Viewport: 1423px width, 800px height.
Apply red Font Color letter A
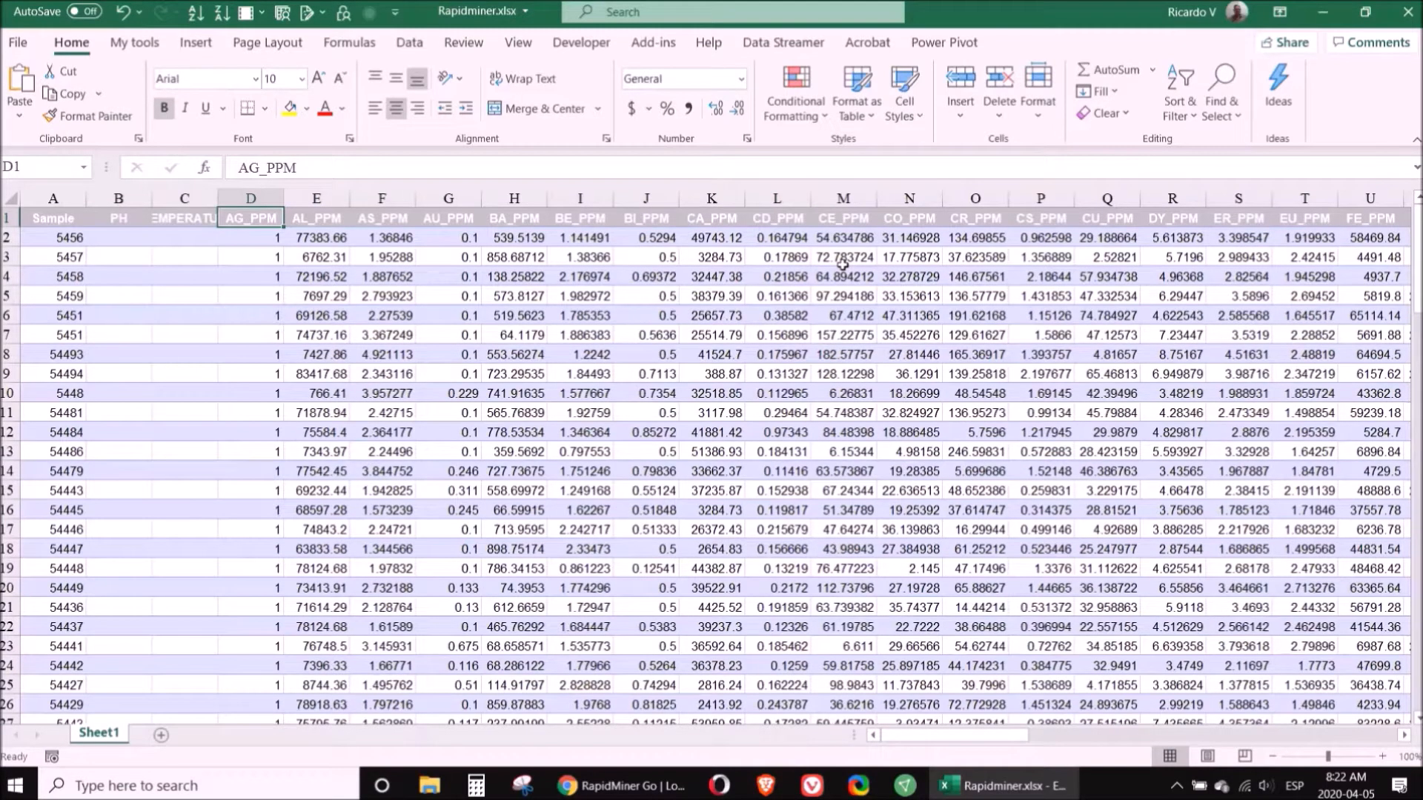click(325, 109)
